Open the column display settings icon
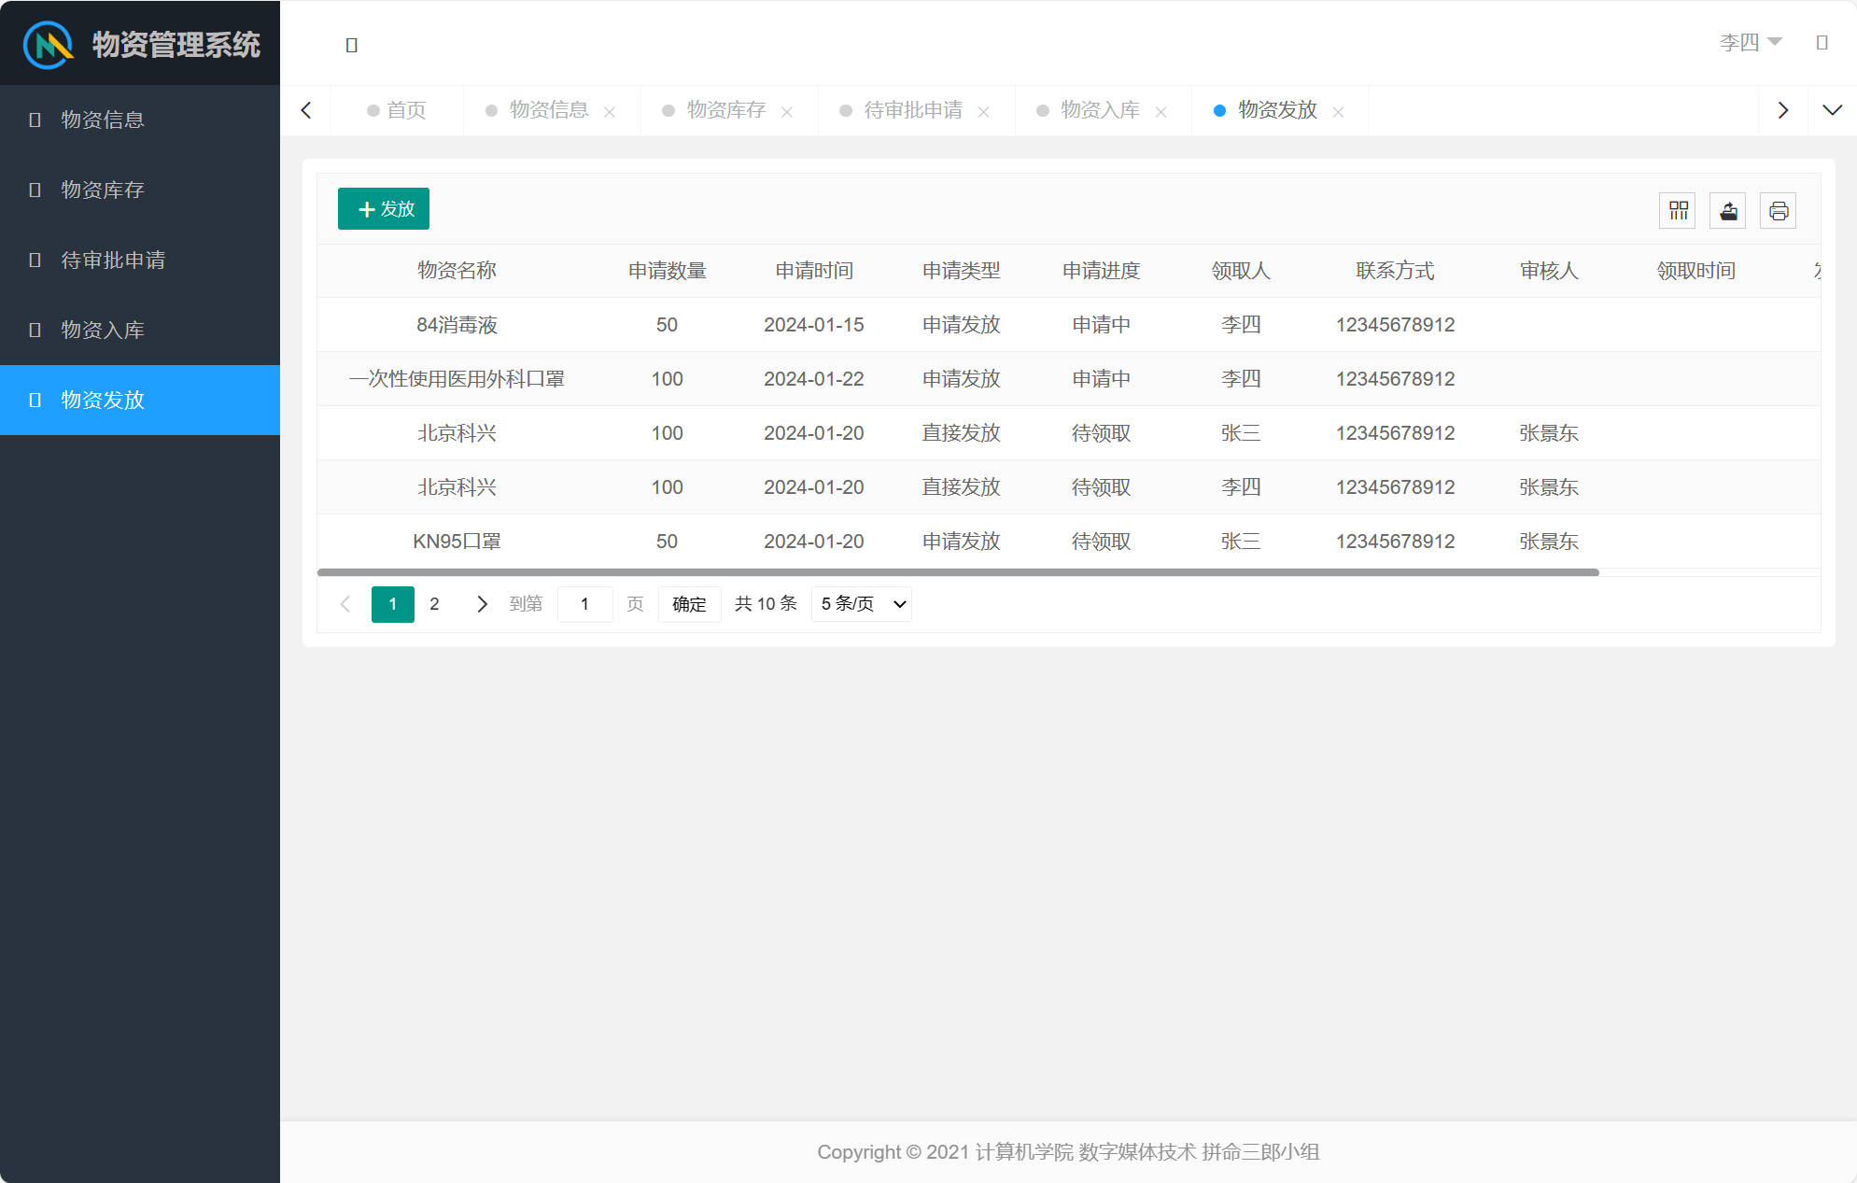Image resolution: width=1857 pixels, height=1183 pixels. (x=1677, y=210)
